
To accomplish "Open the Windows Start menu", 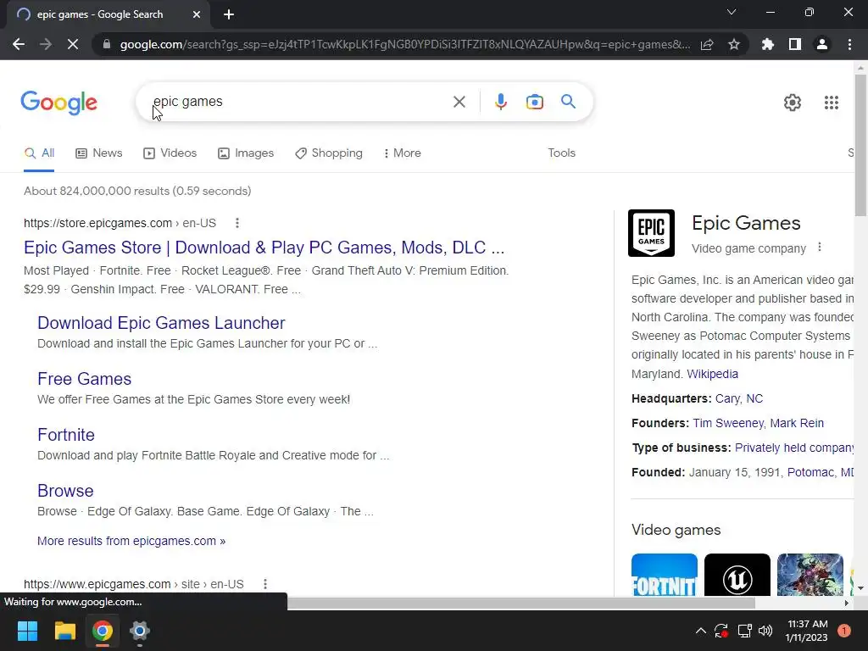I will 27,631.
